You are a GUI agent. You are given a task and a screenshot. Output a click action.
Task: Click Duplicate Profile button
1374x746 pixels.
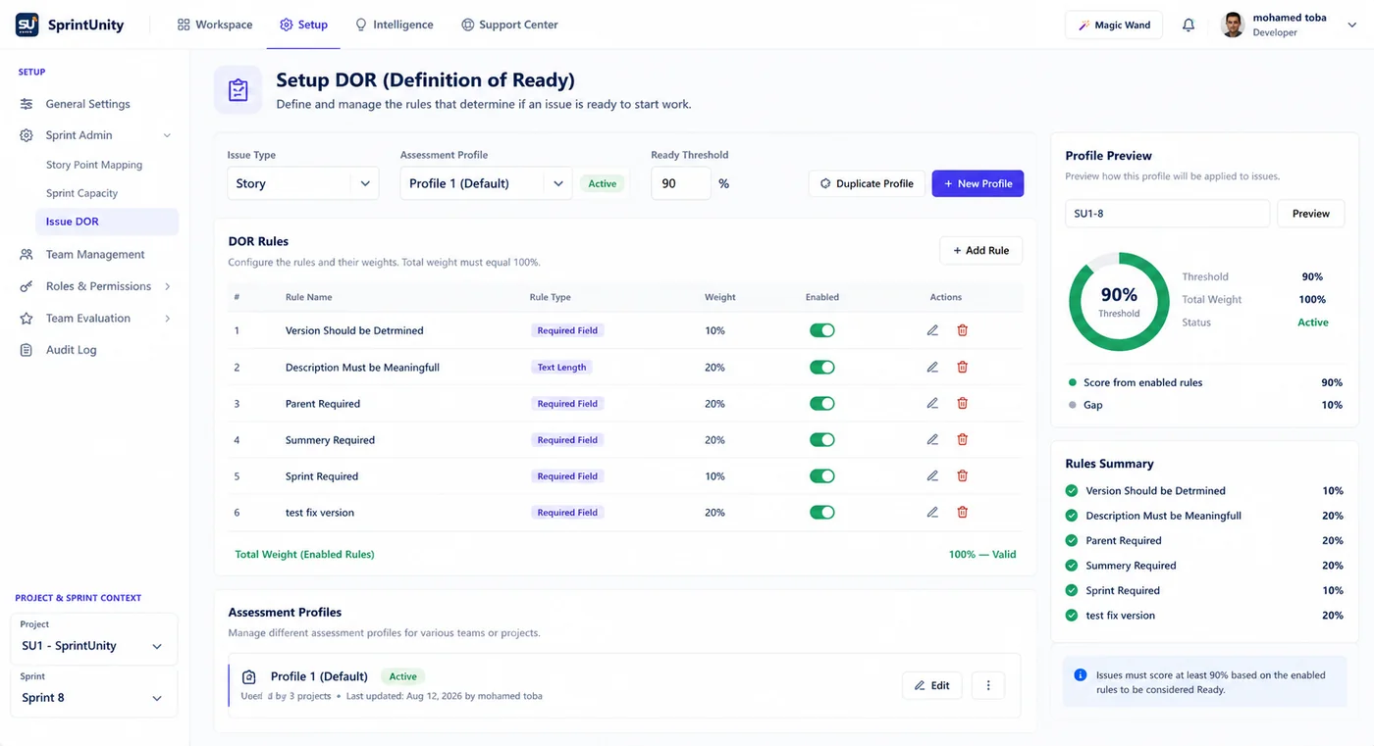click(x=867, y=183)
